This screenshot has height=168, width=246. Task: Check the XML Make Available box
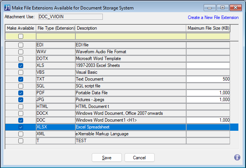(21, 134)
